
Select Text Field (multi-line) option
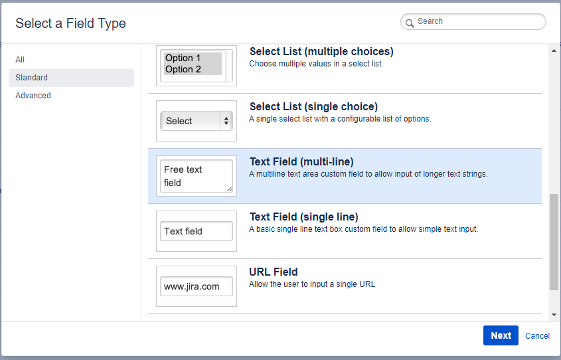(301, 162)
